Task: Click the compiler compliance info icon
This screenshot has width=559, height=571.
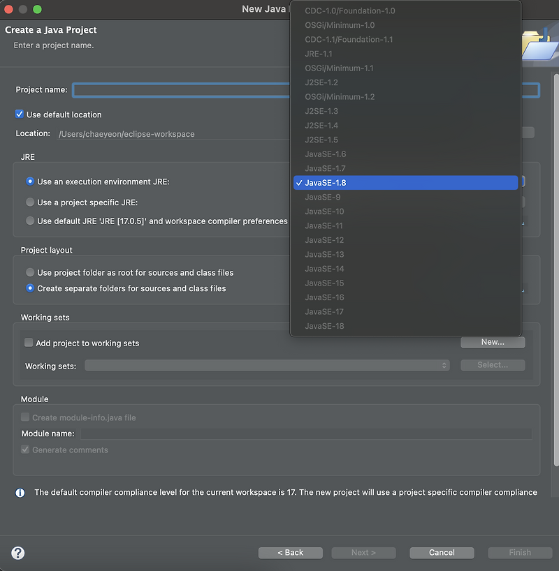Action: (x=20, y=492)
